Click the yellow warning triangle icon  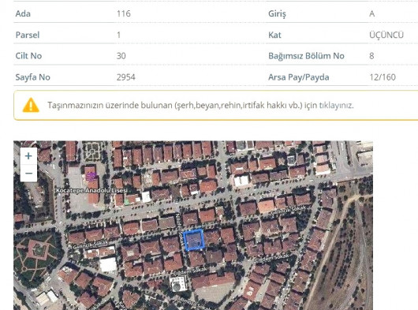tap(31, 105)
